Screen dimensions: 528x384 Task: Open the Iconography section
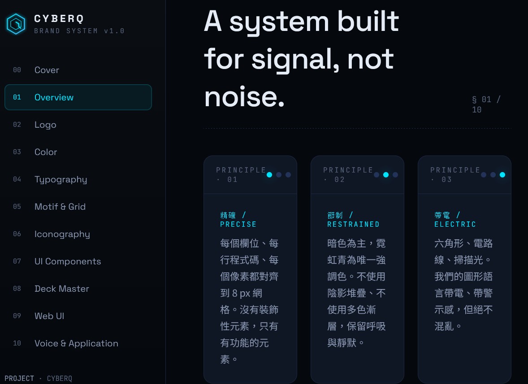62,234
